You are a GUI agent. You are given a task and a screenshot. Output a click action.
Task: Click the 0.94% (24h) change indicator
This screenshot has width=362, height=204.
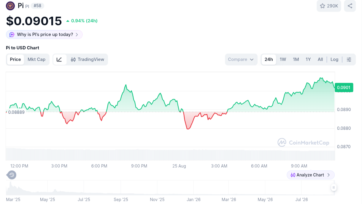tap(82, 21)
